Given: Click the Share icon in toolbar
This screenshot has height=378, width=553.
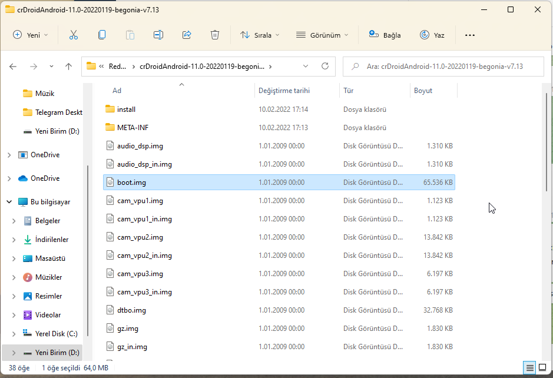Looking at the screenshot, I should coord(187,35).
